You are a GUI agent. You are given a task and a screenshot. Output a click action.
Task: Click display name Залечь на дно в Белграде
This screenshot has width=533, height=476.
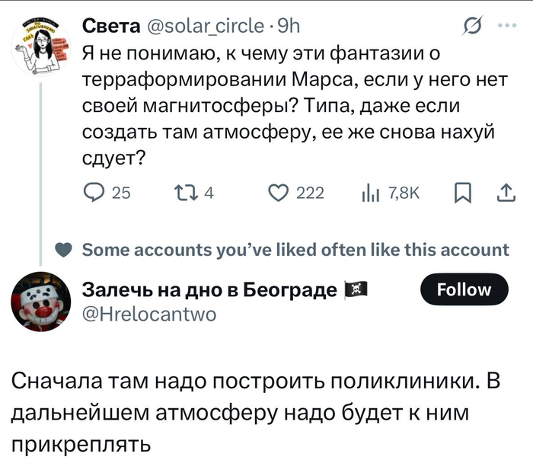coord(209,289)
